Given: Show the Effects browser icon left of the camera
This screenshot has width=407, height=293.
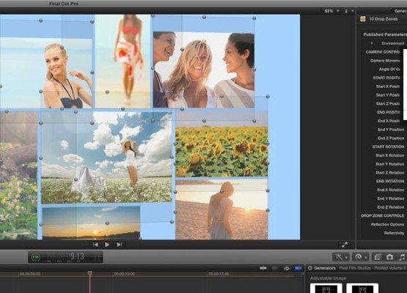Looking at the screenshot, I should 378,257.
